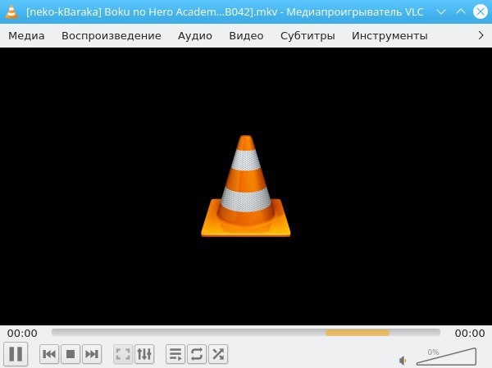492x368 pixels.
Task: Open the Видео menu
Action: tap(246, 36)
